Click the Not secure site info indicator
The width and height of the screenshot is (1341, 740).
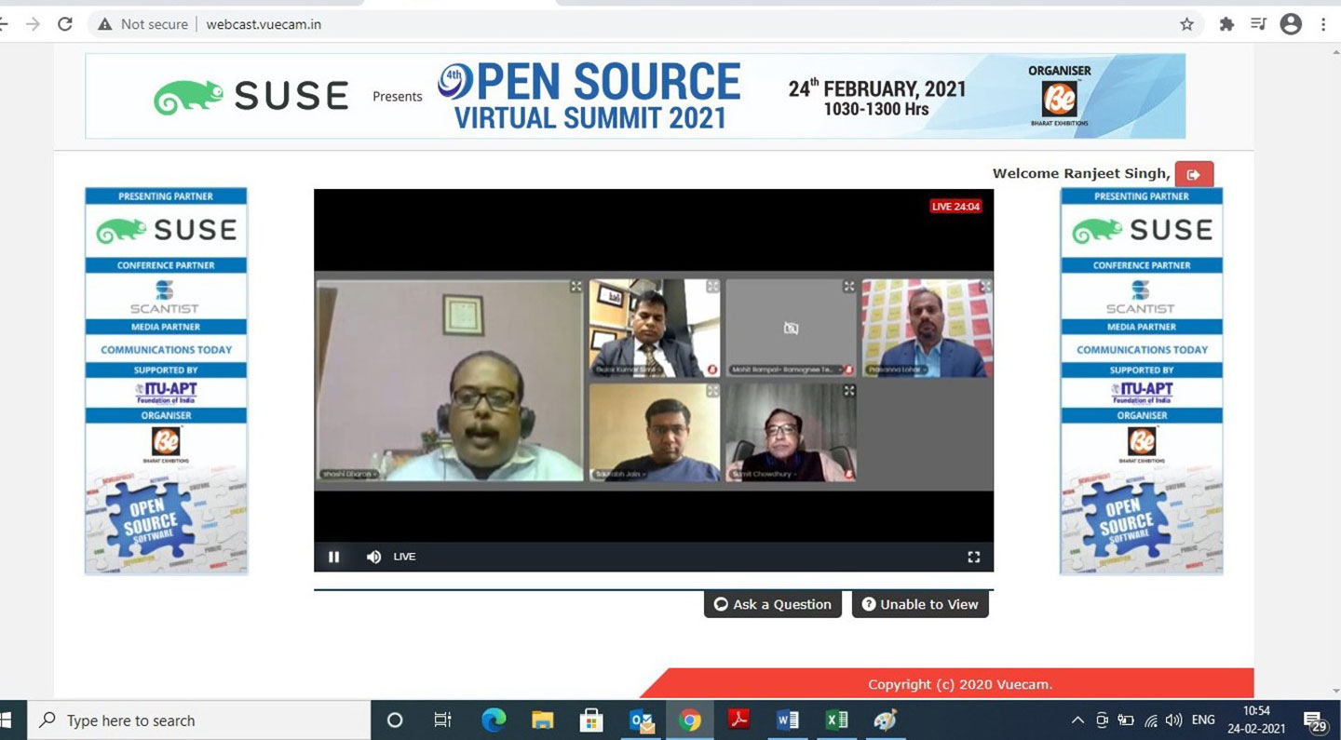coord(142,24)
